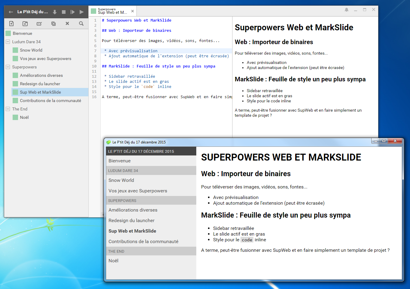Click the duplicate asset icon
The width and height of the screenshot is (410, 289).
54,23
